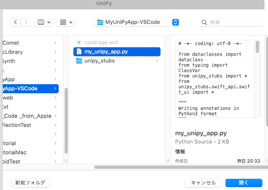Open the MyUniPyApp-VSCode folder path popup

(137, 22)
